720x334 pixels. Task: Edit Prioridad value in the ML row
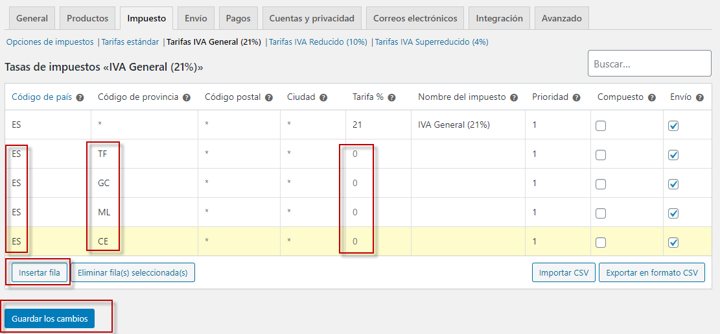coord(557,212)
